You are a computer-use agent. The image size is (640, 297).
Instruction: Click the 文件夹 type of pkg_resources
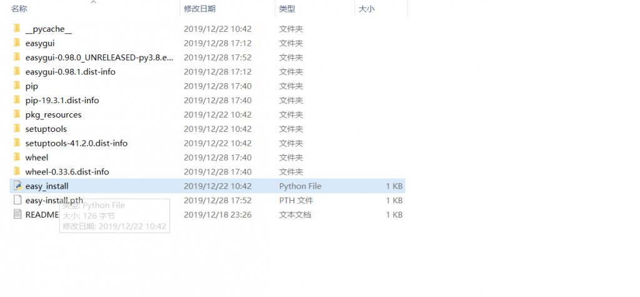291,114
